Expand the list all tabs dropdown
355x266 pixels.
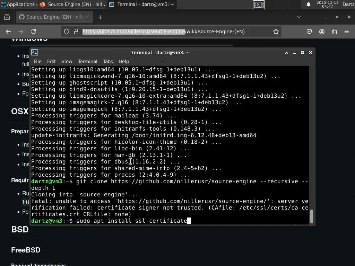pyautogui.click(x=299, y=17)
